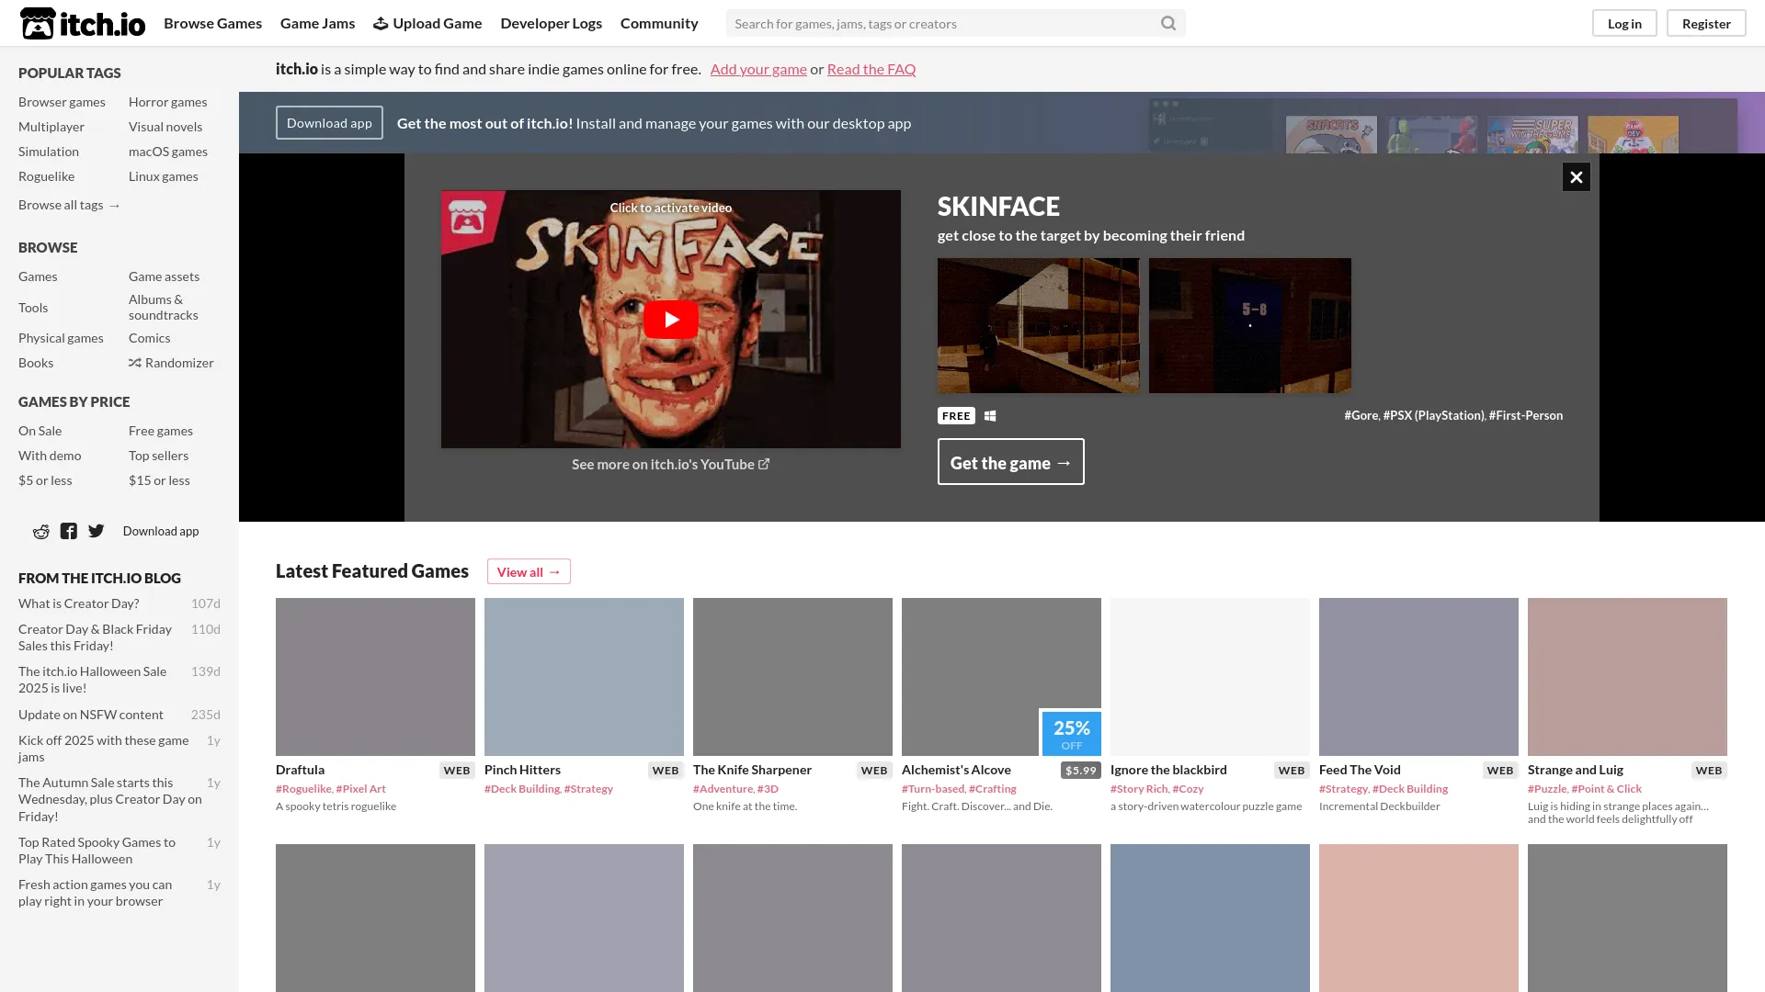The width and height of the screenshot is (1765, 992).
Task: Click the #First-Person tag on SKINFACE
Action: 1526,416
